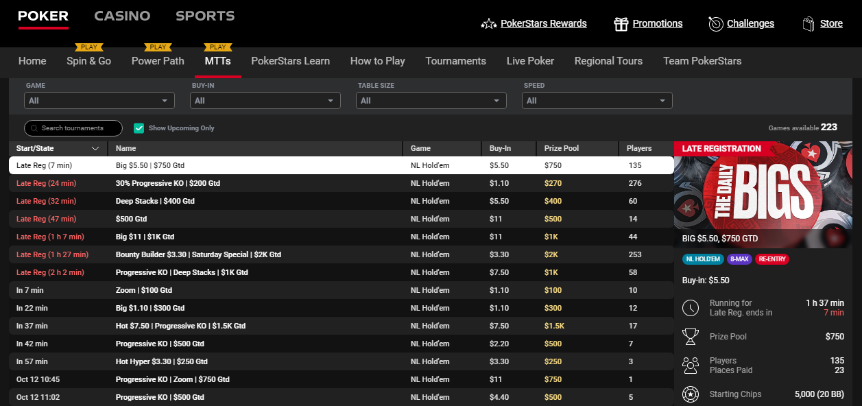862x406 pixels.
Task: Open the Buy-In filter dropdown
Action: pos(265,101)
